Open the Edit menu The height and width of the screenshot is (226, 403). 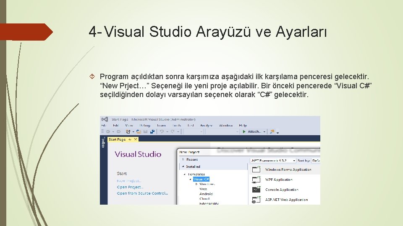coord(116,125)
